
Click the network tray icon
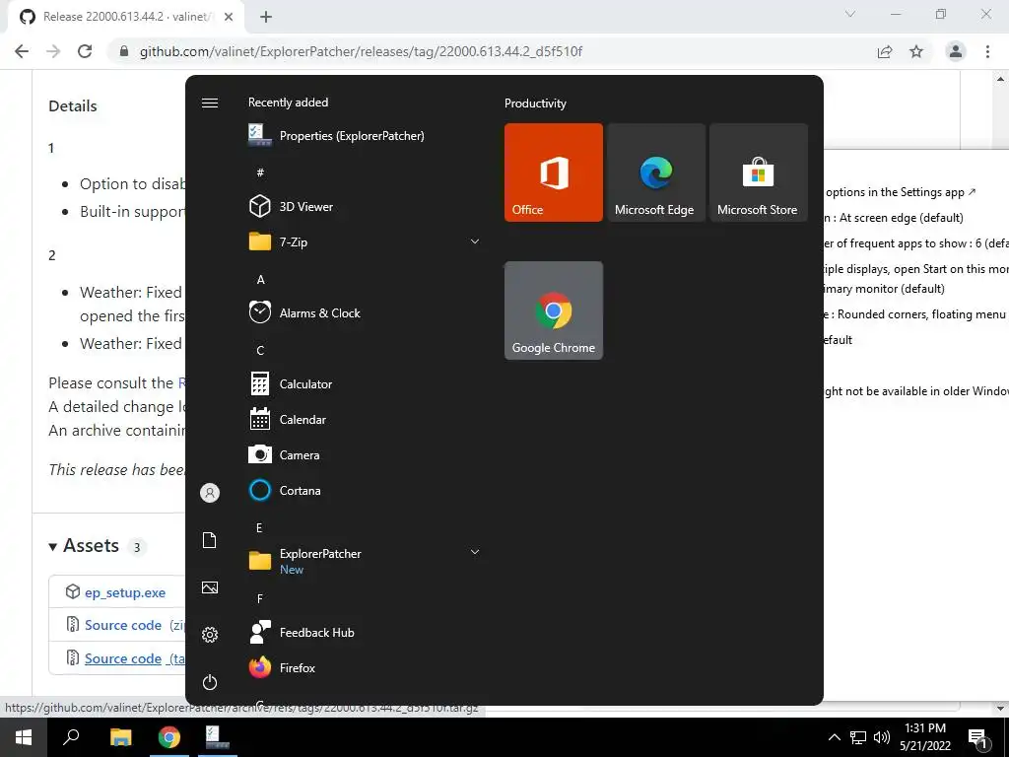click(858, 737)
